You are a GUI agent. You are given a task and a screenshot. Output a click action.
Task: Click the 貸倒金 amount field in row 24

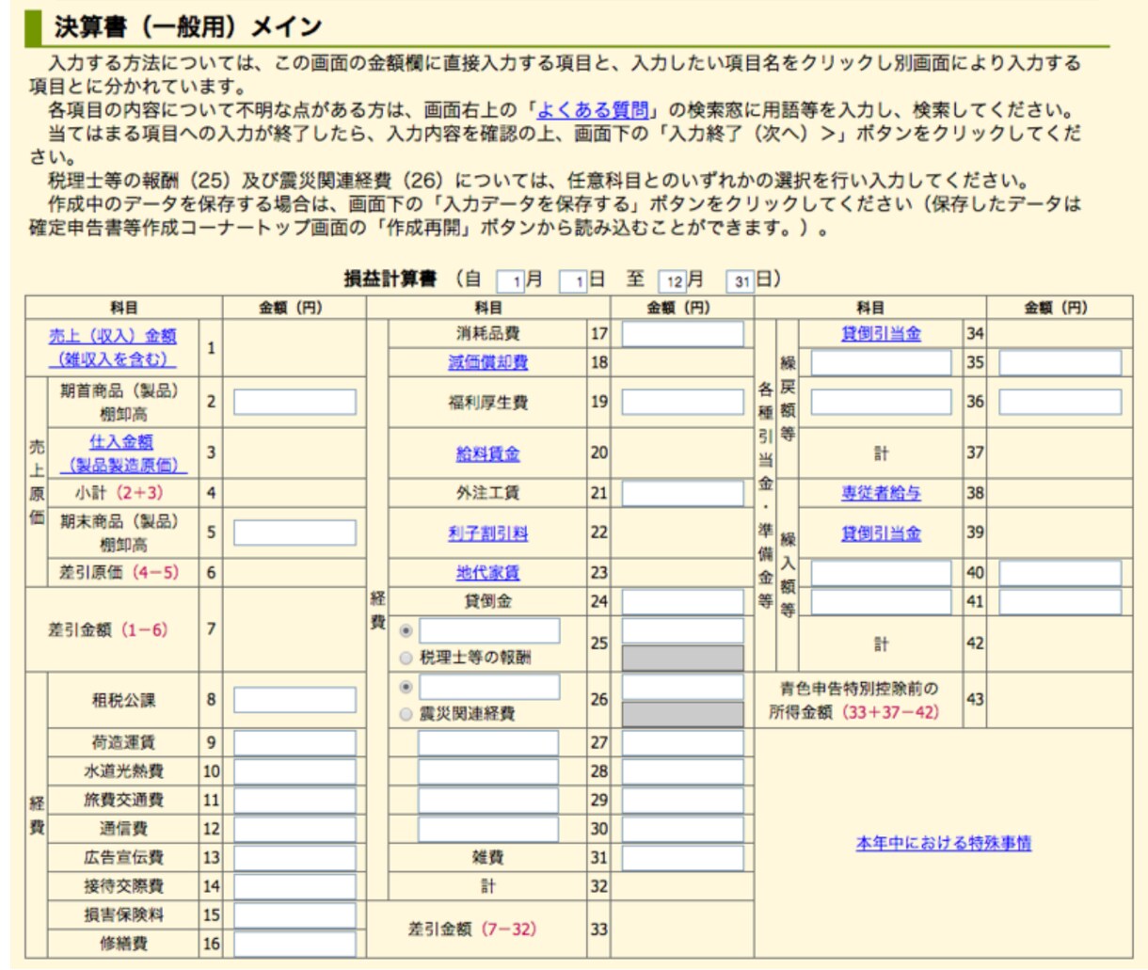(682, 601)
